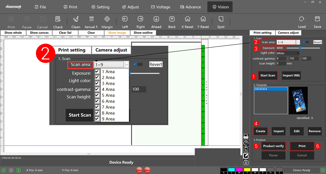
Task: Click the X-N Limit red indicator
Action: pos(139,170)
